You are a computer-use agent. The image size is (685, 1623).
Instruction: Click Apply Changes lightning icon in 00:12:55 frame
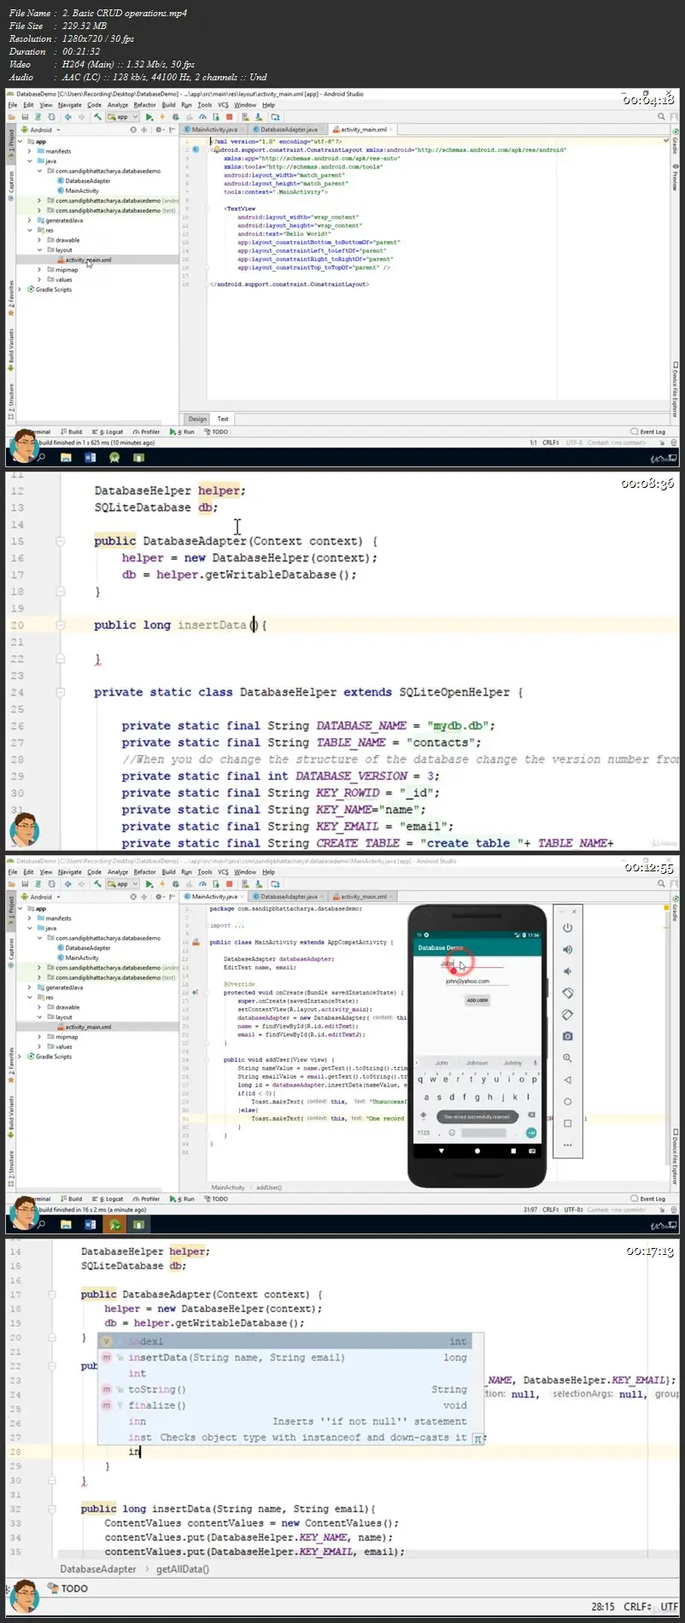coord(161,884)
